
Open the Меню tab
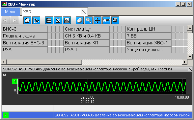tap(11, 12)
